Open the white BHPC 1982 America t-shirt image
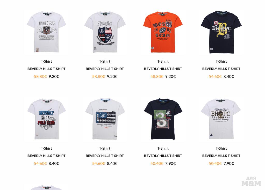This screenshot has height=190, width=265. coord(46,32)
